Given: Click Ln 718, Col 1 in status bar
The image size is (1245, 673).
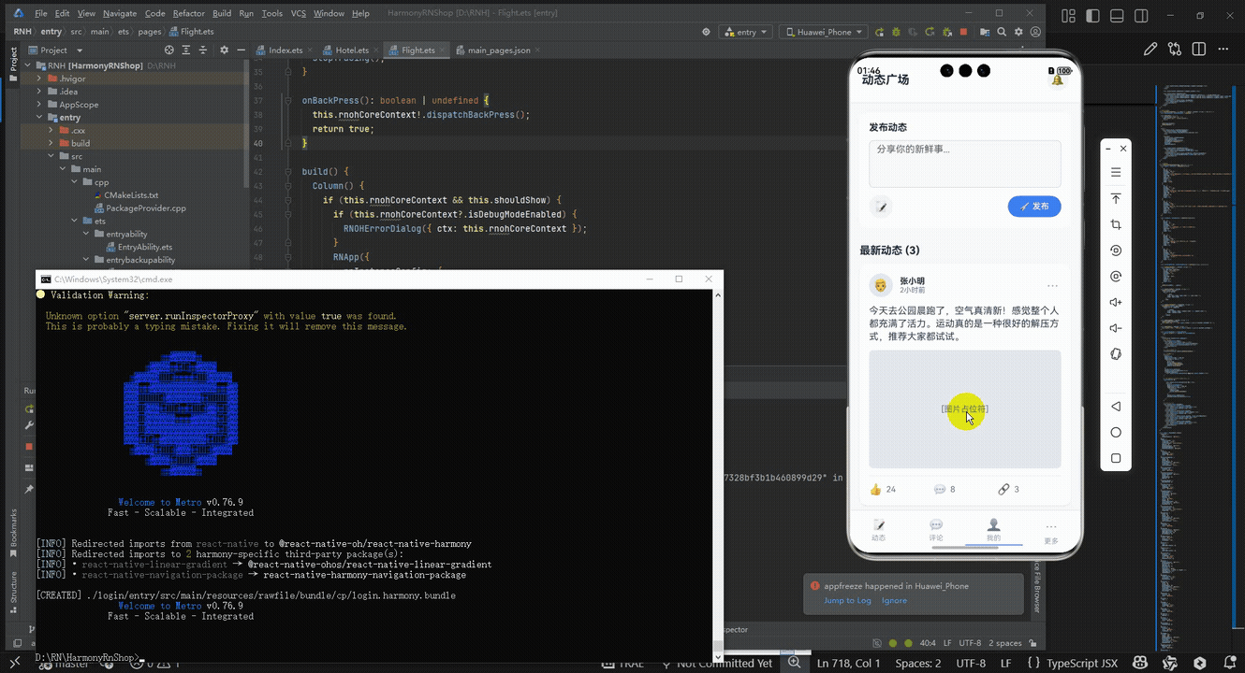Looking at the screenshot, I should point(849,663).
